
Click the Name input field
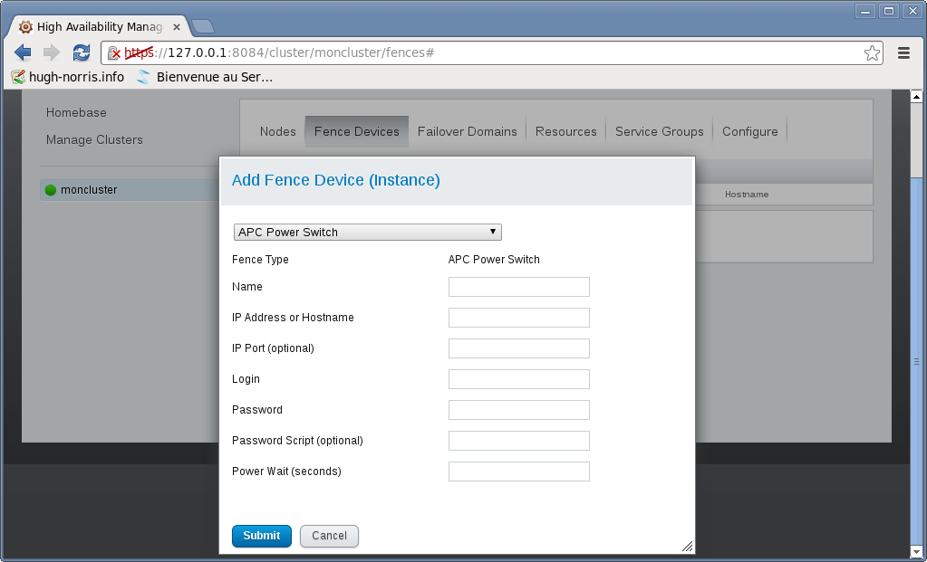coord(518,287)
